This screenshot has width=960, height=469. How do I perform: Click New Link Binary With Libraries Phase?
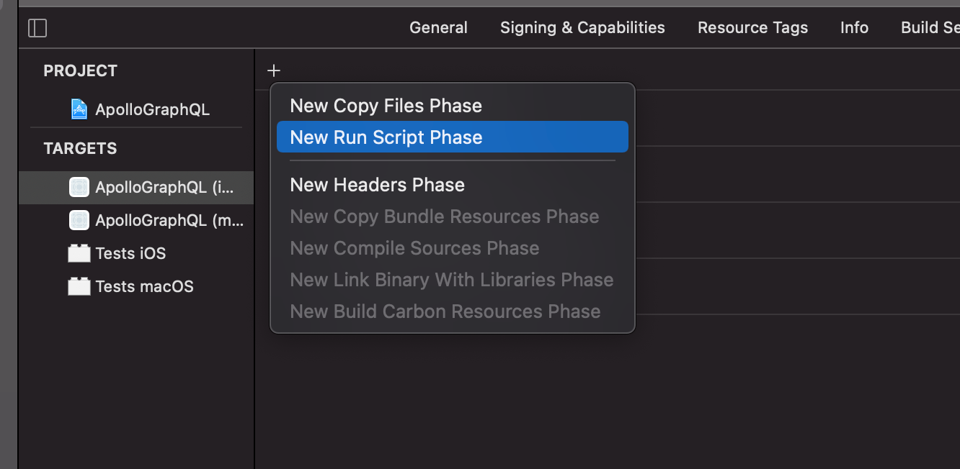pos(451,280)
